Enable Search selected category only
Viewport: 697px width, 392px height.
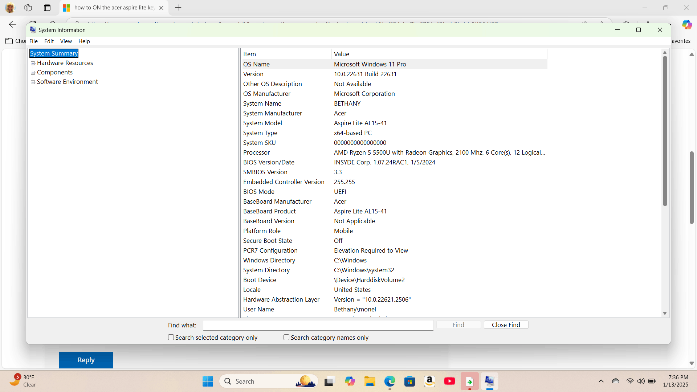171,338
